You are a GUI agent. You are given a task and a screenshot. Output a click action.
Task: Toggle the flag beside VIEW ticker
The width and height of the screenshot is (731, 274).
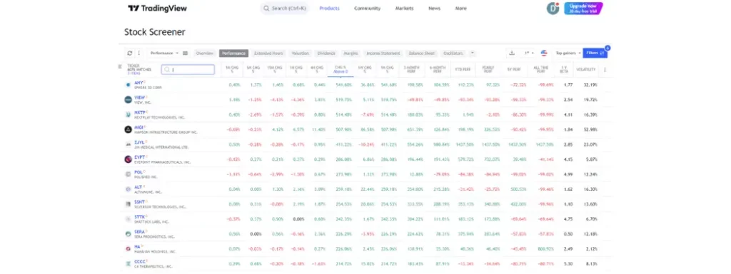click(x=147, y=97)
